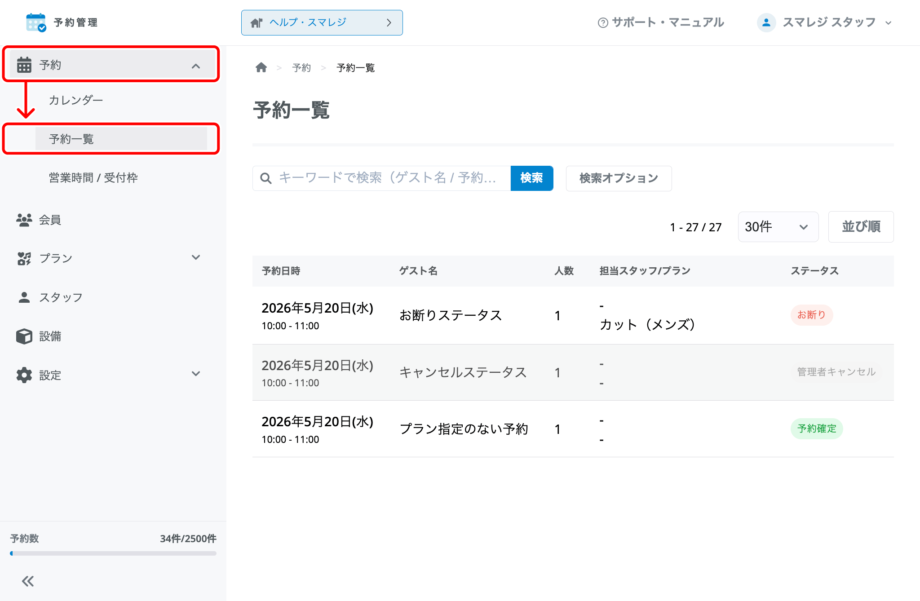Click the 予約数 usage progress bar

(113, 553)
